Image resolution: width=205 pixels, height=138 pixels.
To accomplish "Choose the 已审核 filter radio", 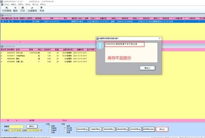I will [50, 130].
